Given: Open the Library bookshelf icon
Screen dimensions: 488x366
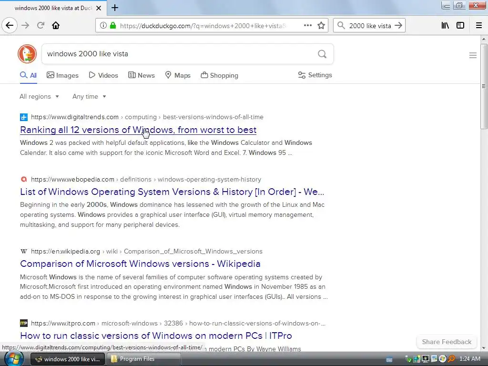Looking at the screenshot, I should [x=445, y=26].
